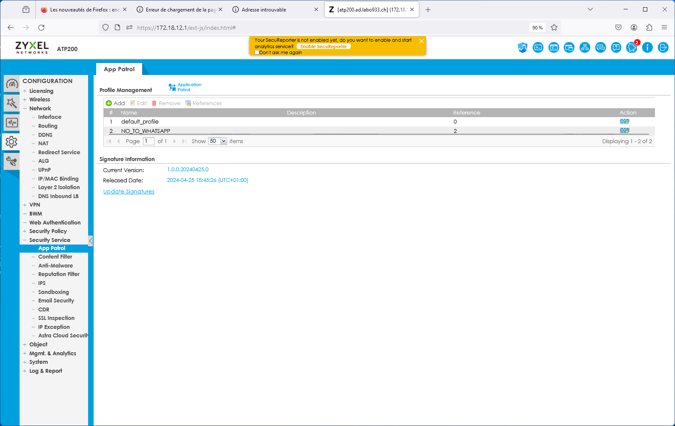Click the Add button
The height and width of the screenshot is (426, 675).
[115, 103]
